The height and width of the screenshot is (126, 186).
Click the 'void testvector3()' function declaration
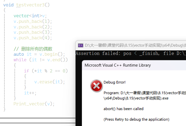point(26,5)
